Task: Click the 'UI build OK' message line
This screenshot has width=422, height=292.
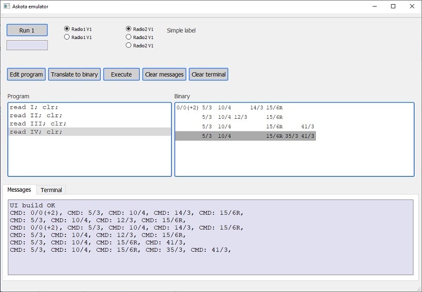Action: pyautogui.click(x=32, y=205)
